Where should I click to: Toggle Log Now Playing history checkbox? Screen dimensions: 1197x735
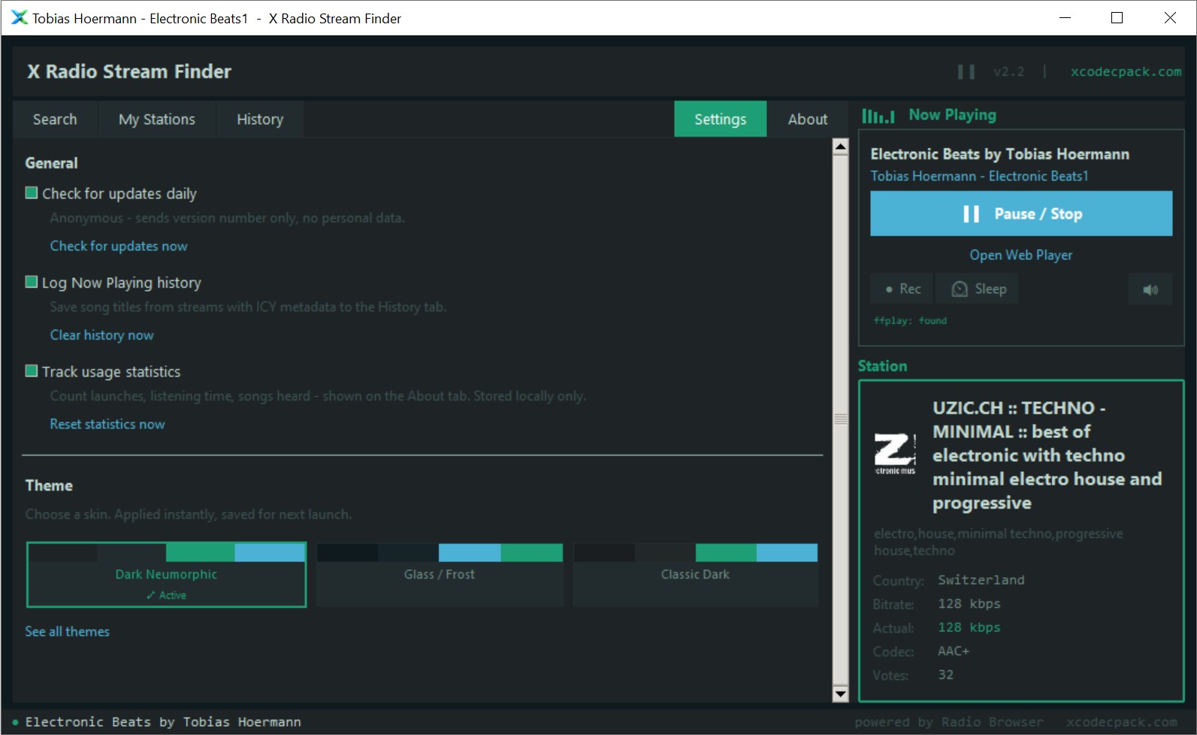coord(32,282)
